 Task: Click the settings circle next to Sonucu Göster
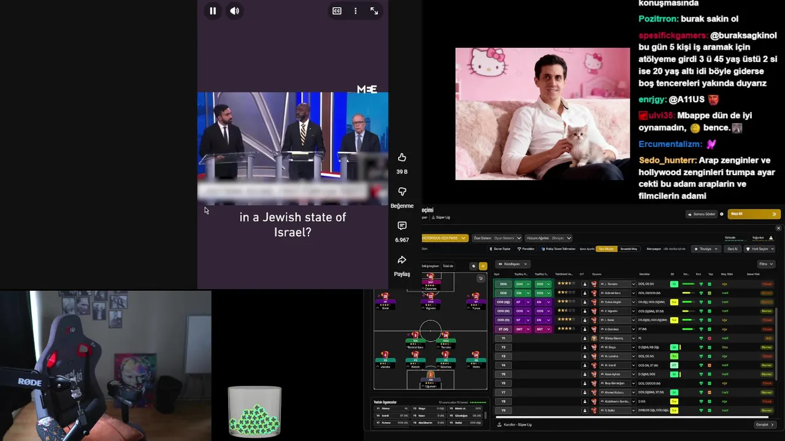click(x=721, y=214)
